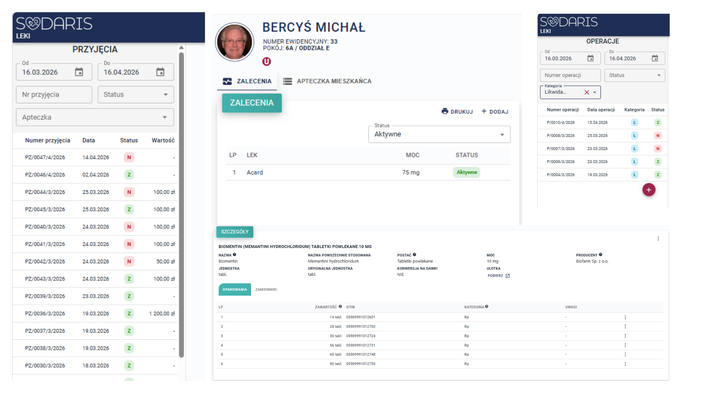Click the N status badge for PZ/0047/4/2026
Viewport: 713px width, 401px height.
coord(129,157)
